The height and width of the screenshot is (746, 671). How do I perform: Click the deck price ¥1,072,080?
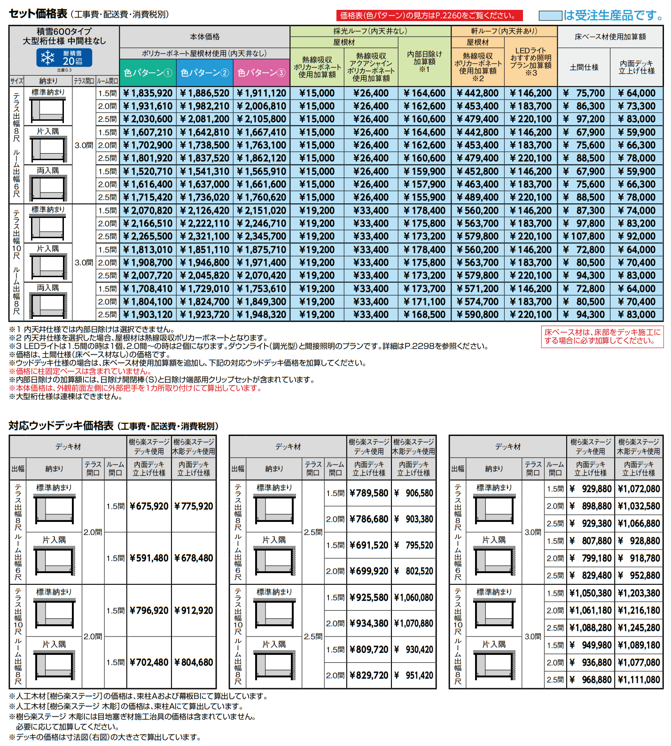click(x=639, y=489)
